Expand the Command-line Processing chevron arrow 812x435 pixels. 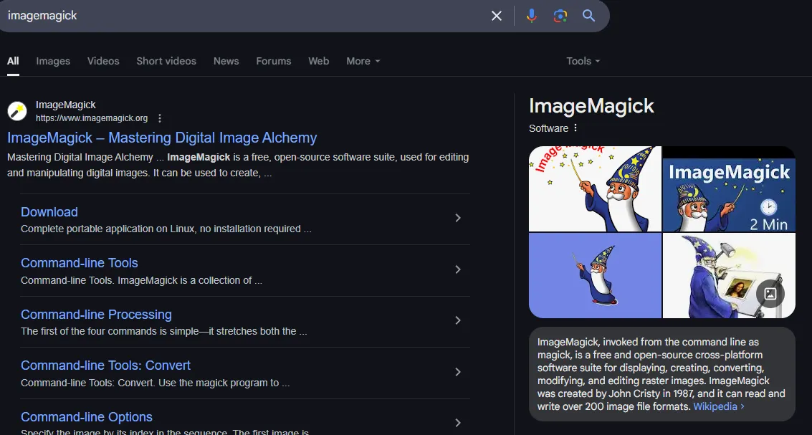click(458, 320)
